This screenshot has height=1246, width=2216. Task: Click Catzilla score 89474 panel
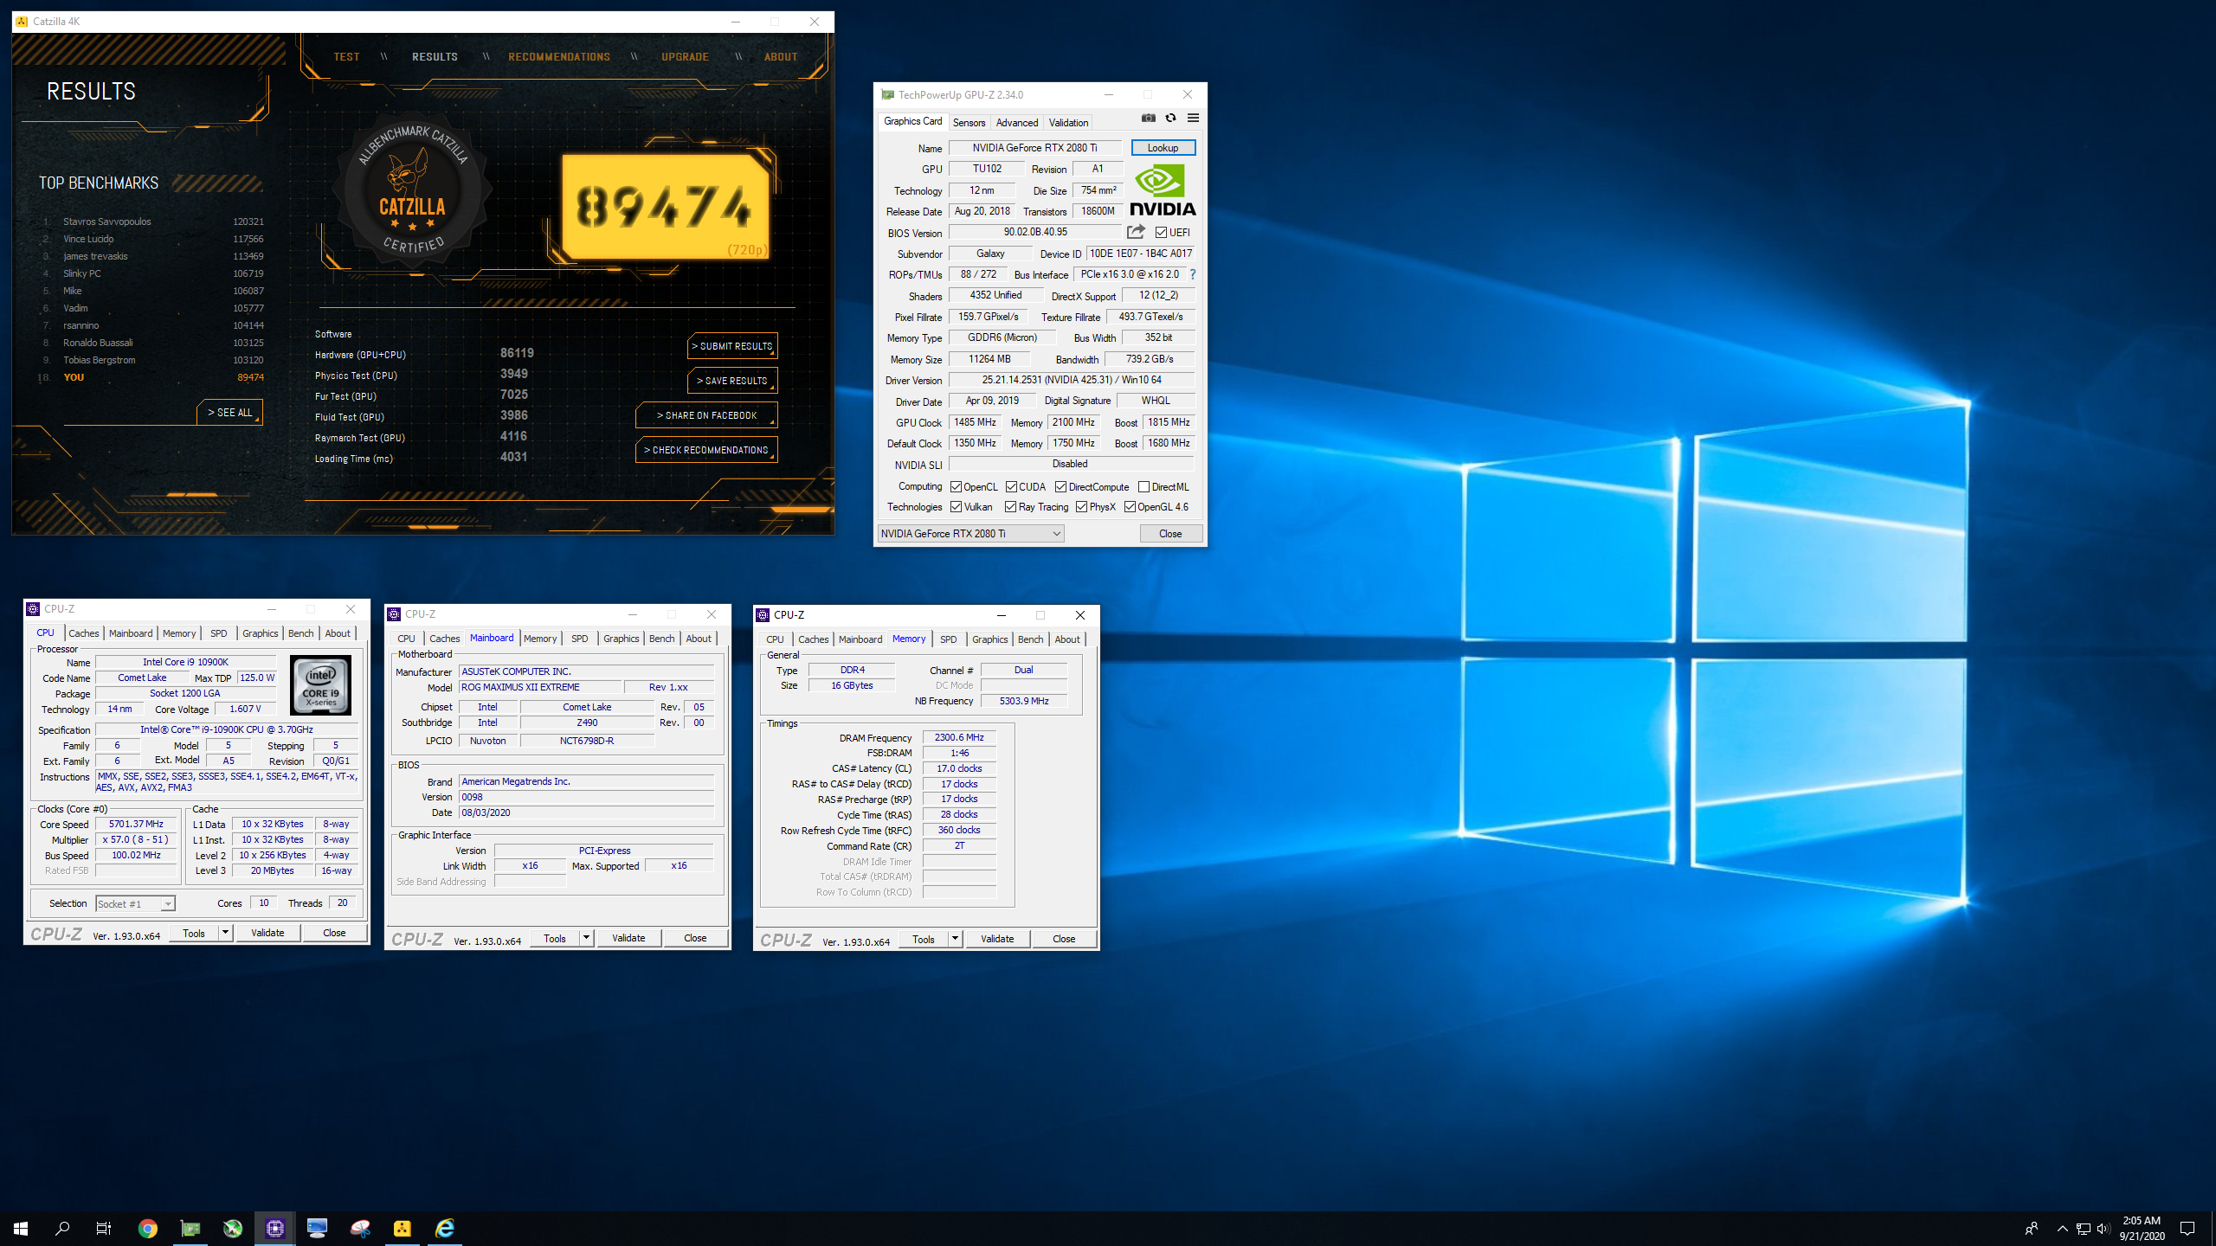(665, 207)
